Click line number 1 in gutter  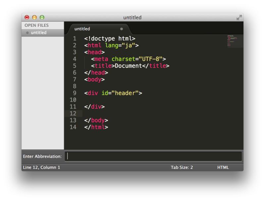(x=75, y=38)
